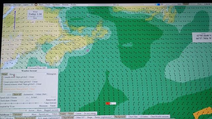Open the Hardware menu
Screen dimensions: 212x119
[x=56, y=5]
